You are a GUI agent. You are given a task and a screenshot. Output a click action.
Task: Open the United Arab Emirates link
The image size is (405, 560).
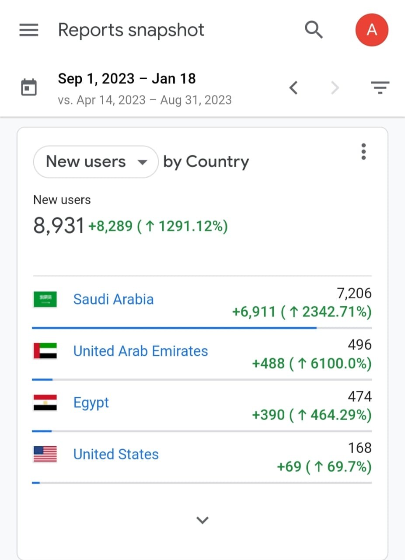coord(140,351)
